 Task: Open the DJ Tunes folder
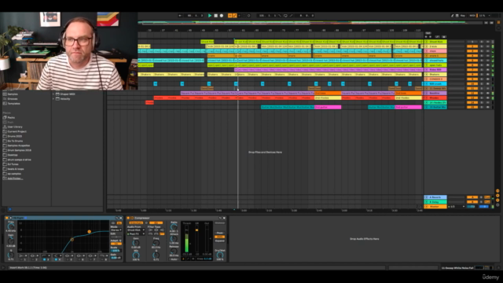[x=13, y=164]
